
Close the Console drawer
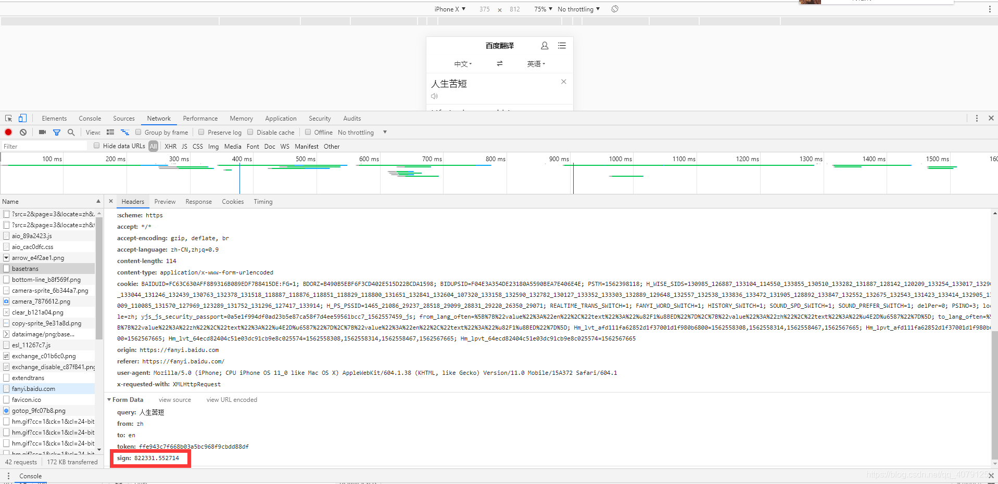[x=991, y=476]
